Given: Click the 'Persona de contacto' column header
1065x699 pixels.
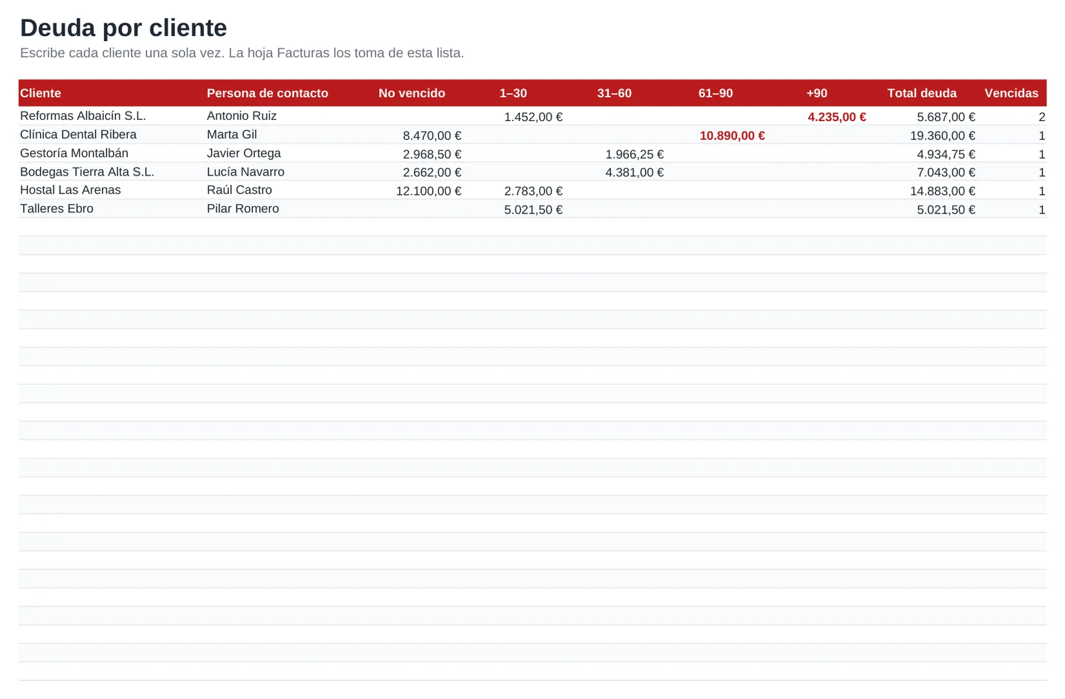Looking at the screenshot, I should [268, 93].
